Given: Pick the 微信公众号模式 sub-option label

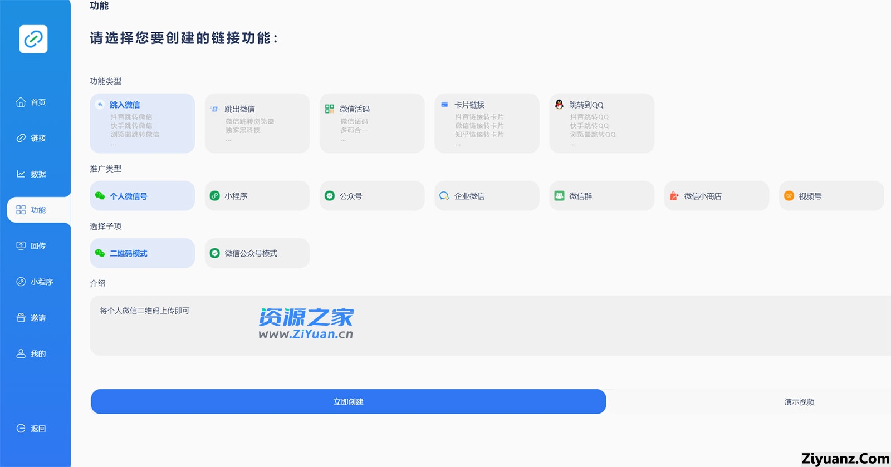Looking at the screenshot, I should 251,253.
